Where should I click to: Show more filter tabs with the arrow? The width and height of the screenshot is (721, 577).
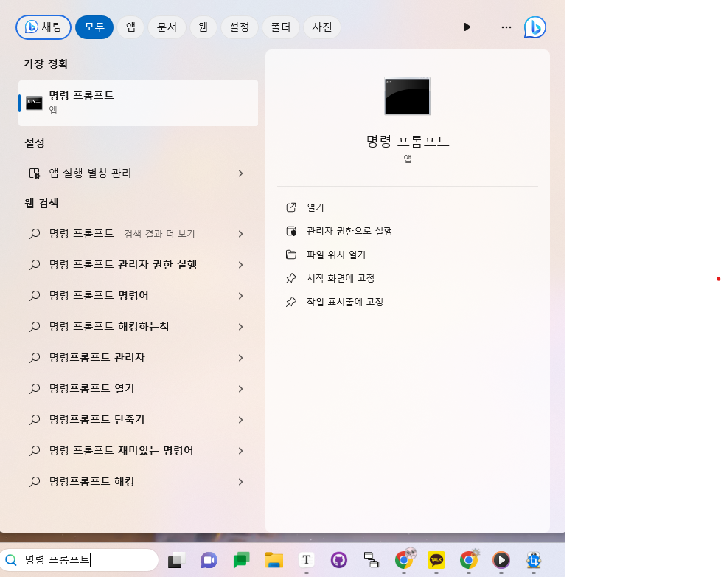(467, 27)
